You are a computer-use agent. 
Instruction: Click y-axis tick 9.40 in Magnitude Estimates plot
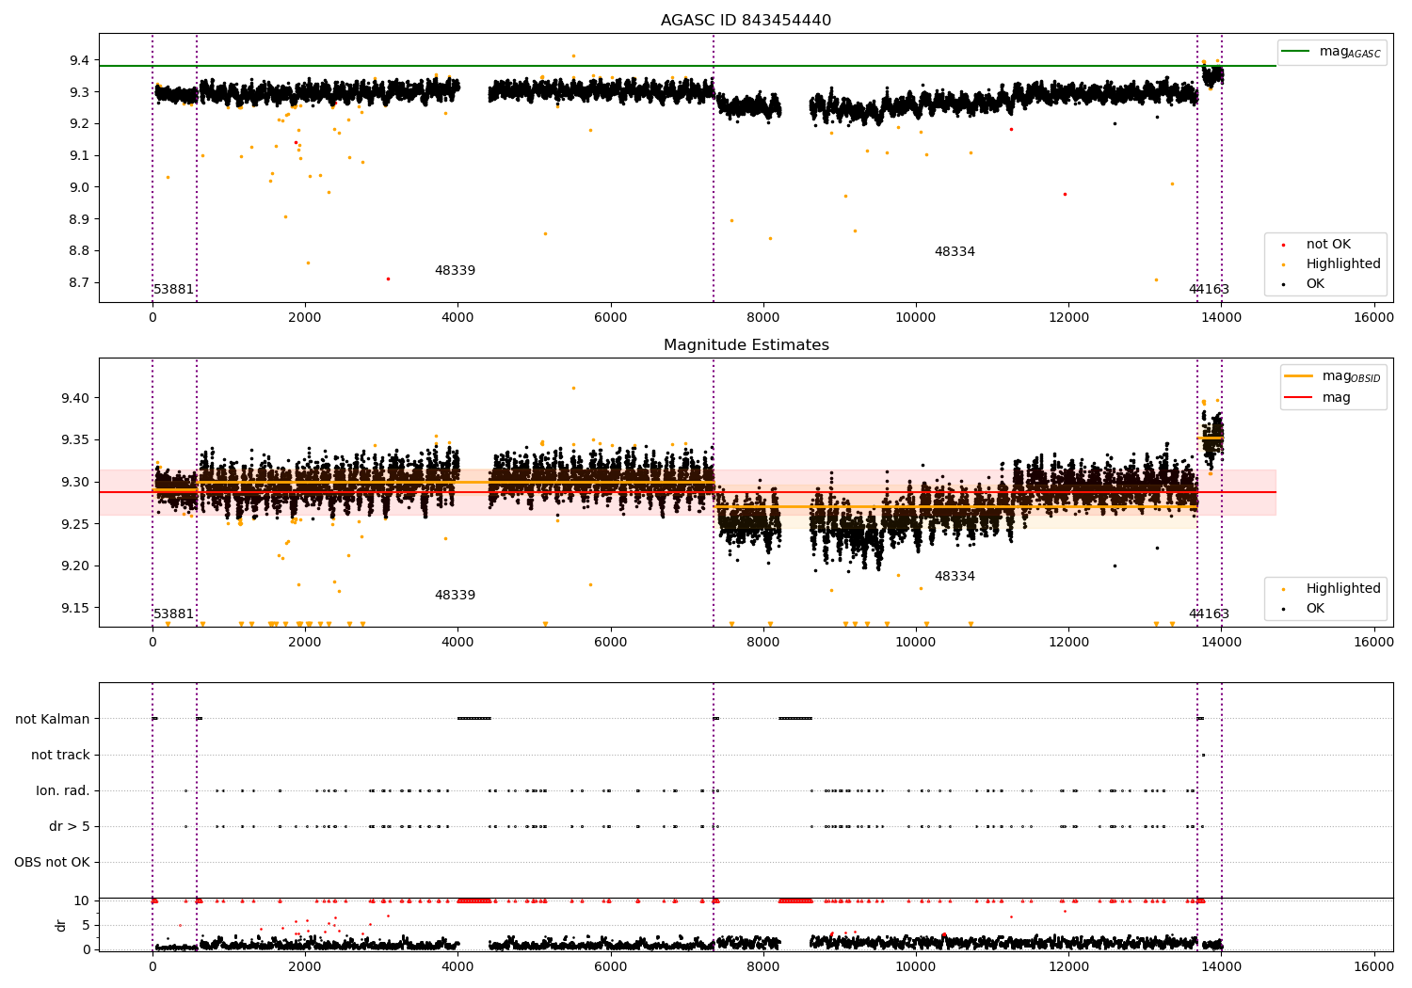pos(75,399)
